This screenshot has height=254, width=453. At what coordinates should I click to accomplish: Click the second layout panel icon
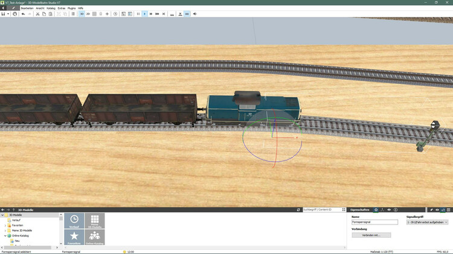130,14
